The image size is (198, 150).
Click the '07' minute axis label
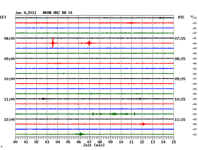tap(89, 142)
